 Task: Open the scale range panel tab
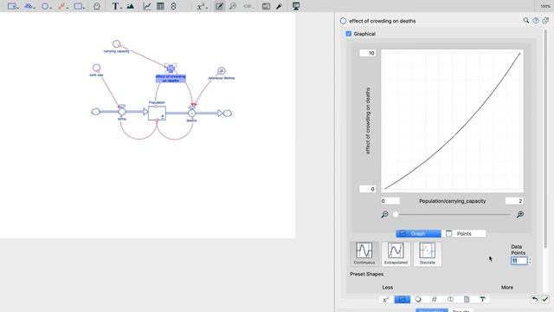pos(450,299)
